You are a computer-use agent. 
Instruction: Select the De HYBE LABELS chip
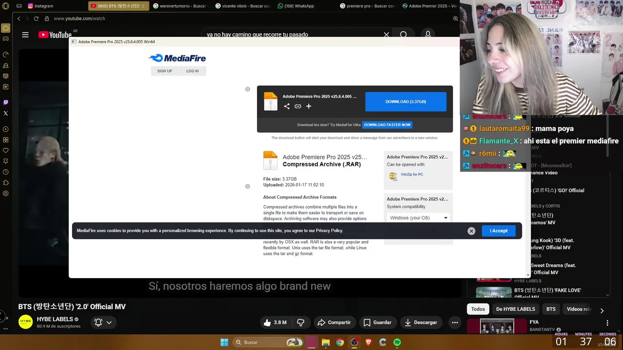pos(515,309)
